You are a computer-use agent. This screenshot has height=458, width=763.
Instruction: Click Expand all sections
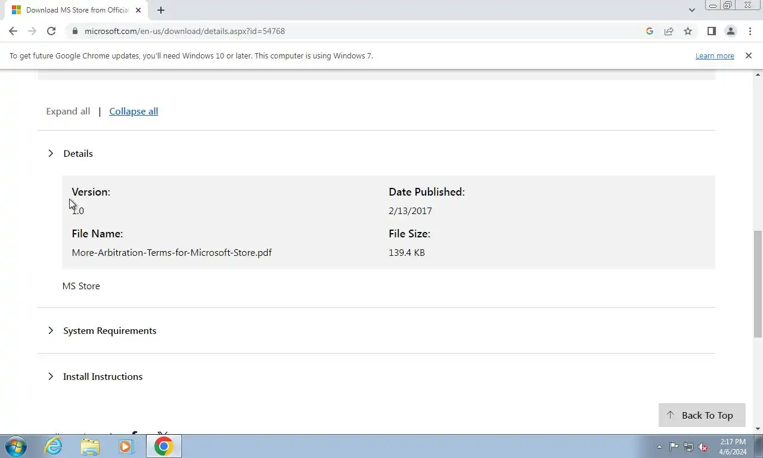coord(68,111)
